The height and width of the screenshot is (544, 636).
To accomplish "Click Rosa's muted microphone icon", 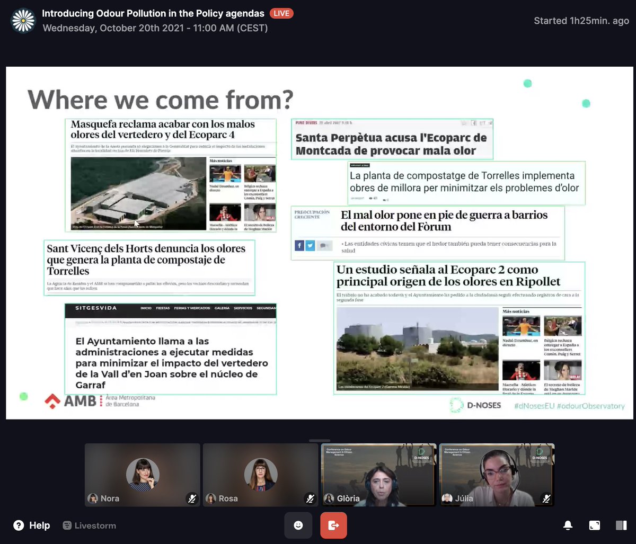I will click(310, 498).
